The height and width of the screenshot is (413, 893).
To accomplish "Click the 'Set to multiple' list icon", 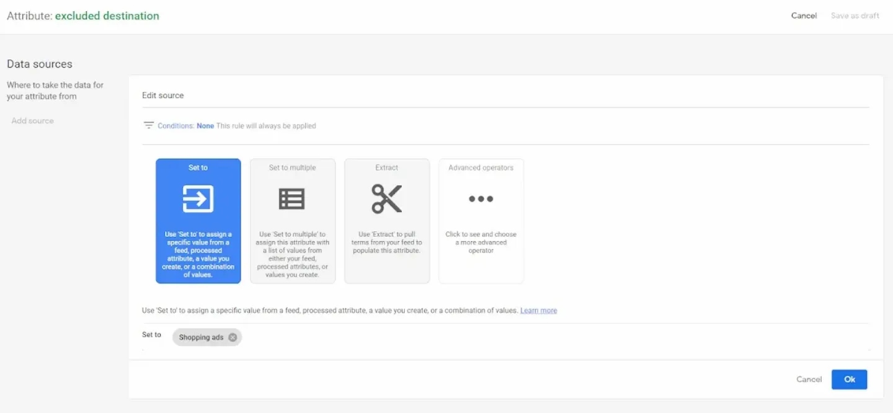I will (292, 198).
